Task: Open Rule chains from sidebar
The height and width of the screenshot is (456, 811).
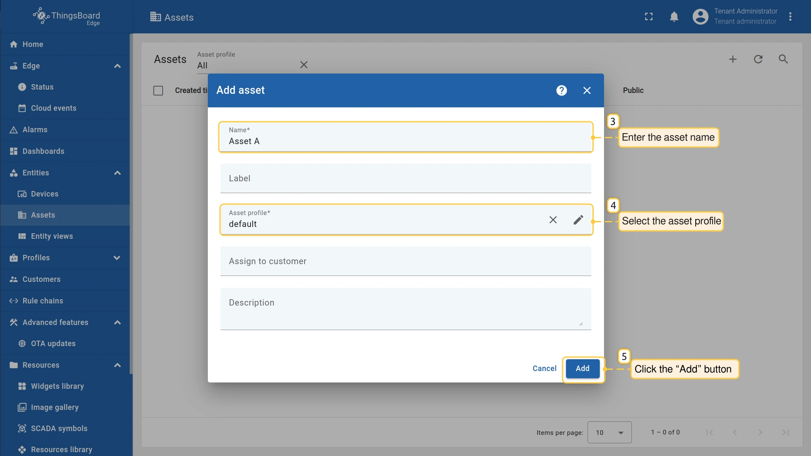Action: (x=43, y=301)
